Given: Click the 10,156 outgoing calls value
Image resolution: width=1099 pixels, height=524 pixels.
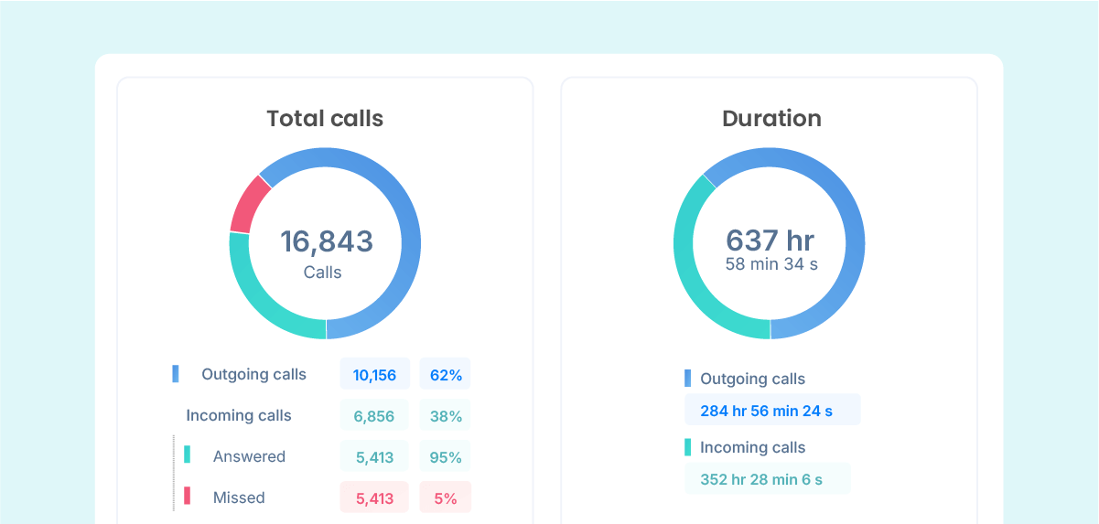Looking at the screenshot, I should point(374,375).
